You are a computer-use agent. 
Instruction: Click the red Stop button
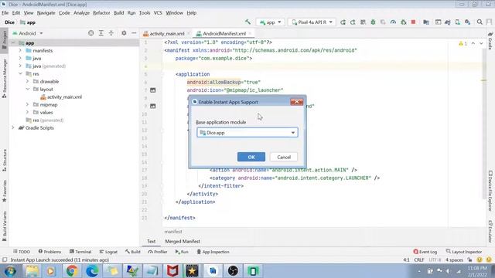[x=413, y=22]
